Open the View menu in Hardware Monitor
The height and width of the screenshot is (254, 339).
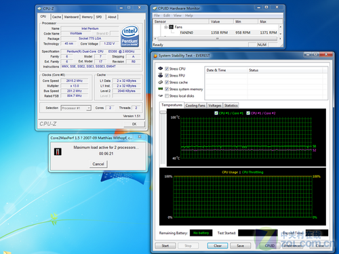click(178, 16)
